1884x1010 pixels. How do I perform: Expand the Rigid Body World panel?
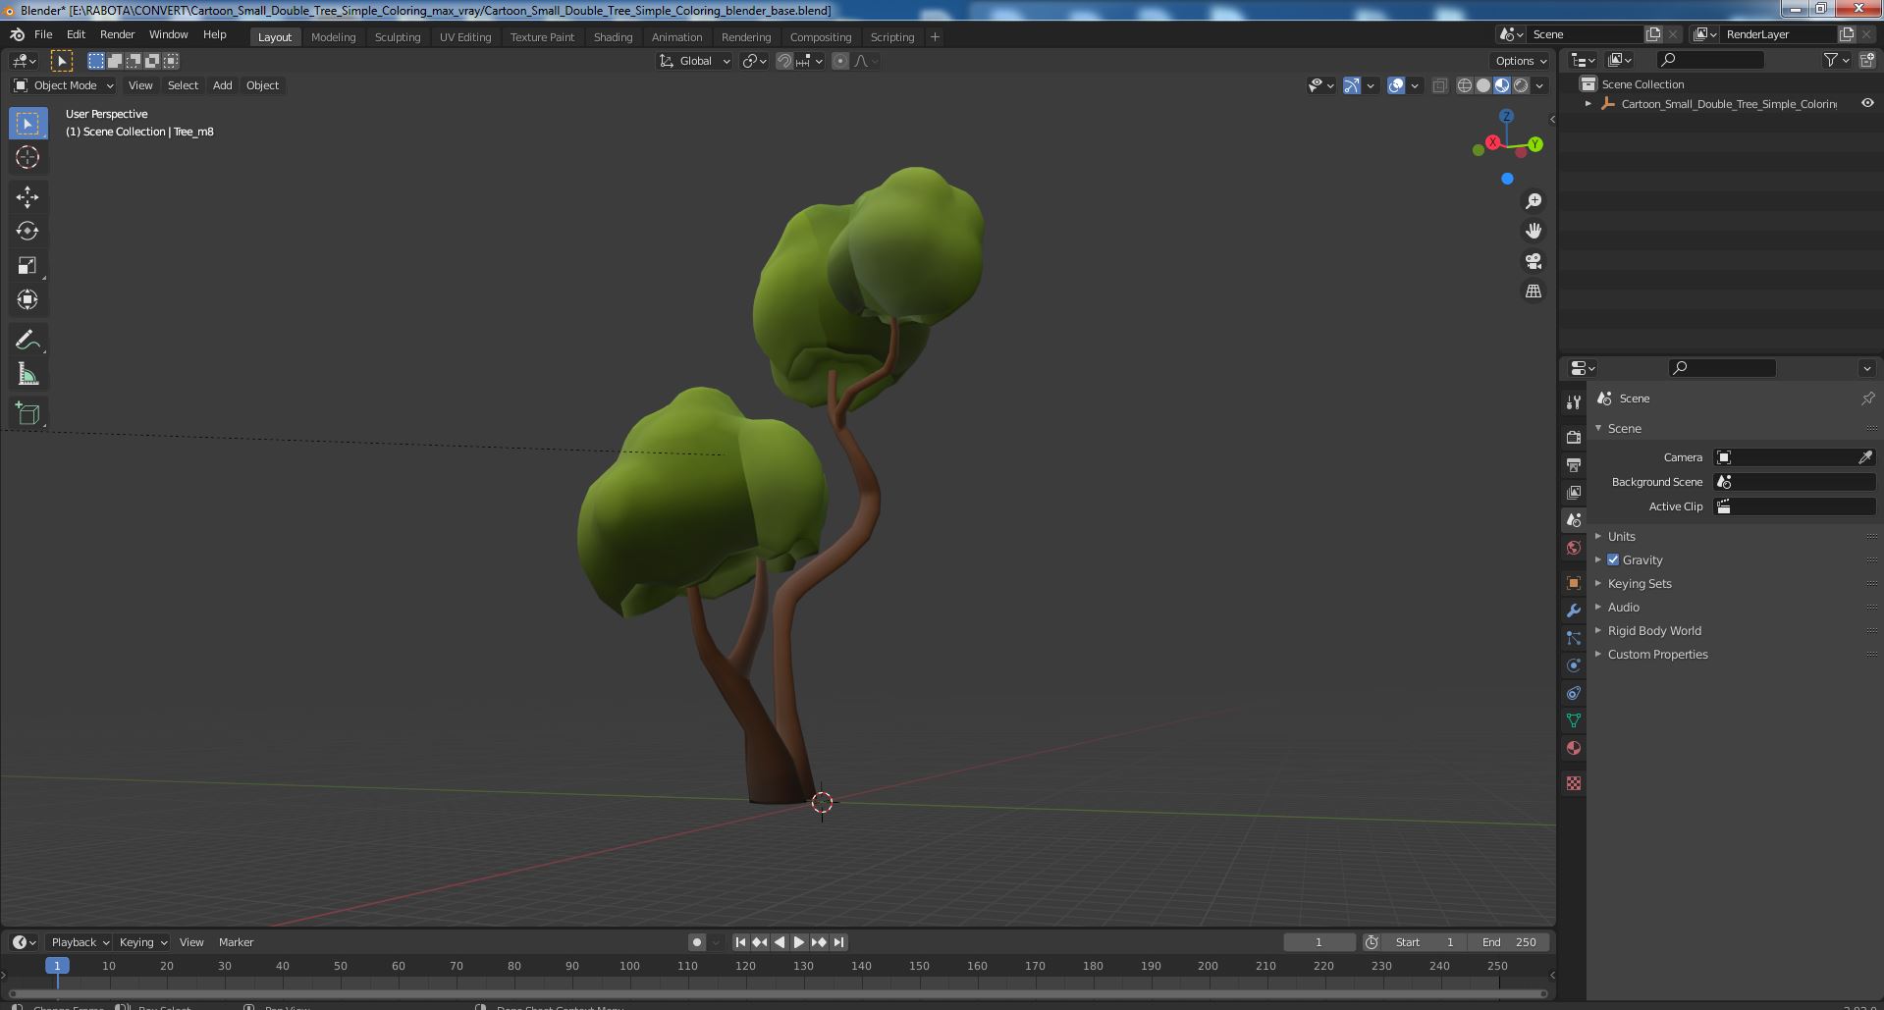click(1653, 630)
